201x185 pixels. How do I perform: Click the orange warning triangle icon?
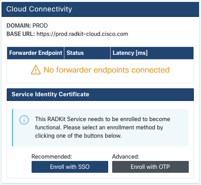point(36,70)
